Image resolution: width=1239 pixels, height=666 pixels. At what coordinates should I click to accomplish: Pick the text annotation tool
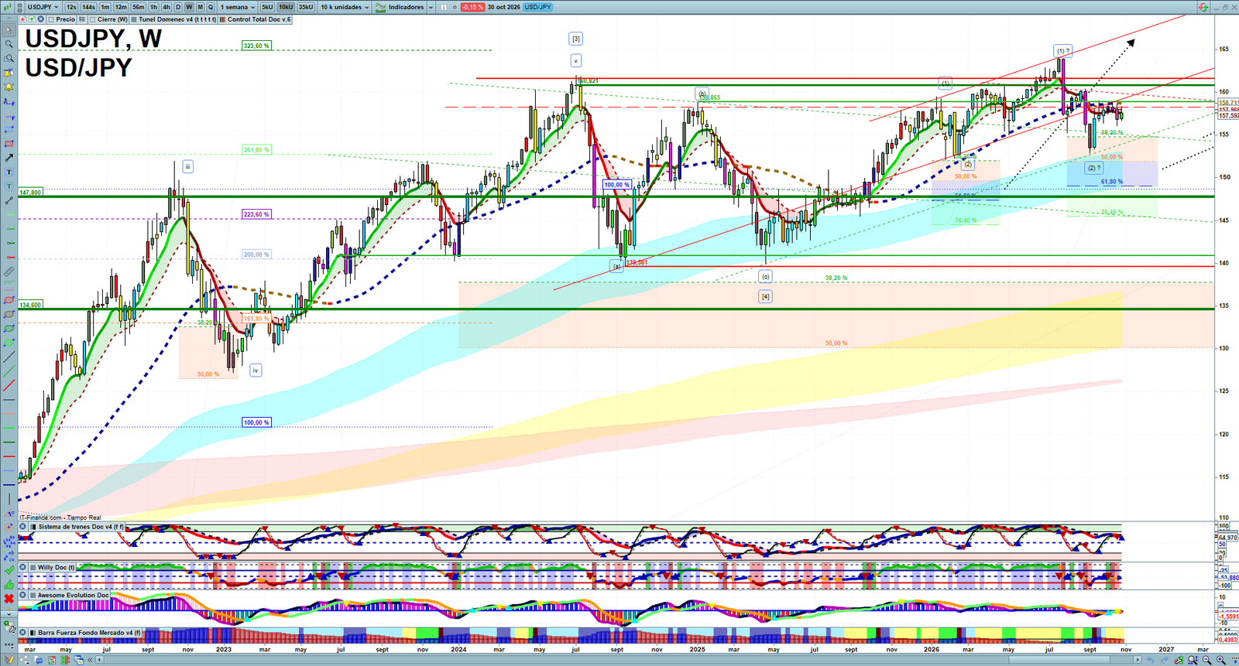9,172
